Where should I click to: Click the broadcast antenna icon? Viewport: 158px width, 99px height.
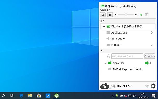[x=147, y=86]
